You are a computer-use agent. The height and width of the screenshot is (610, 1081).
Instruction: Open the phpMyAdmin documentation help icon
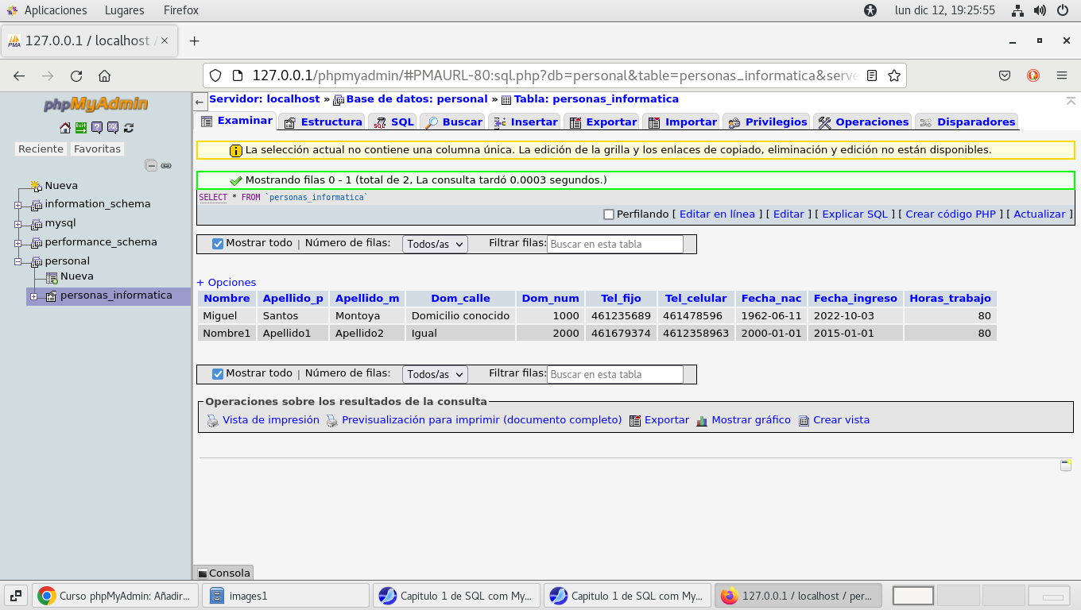point(97,128)
